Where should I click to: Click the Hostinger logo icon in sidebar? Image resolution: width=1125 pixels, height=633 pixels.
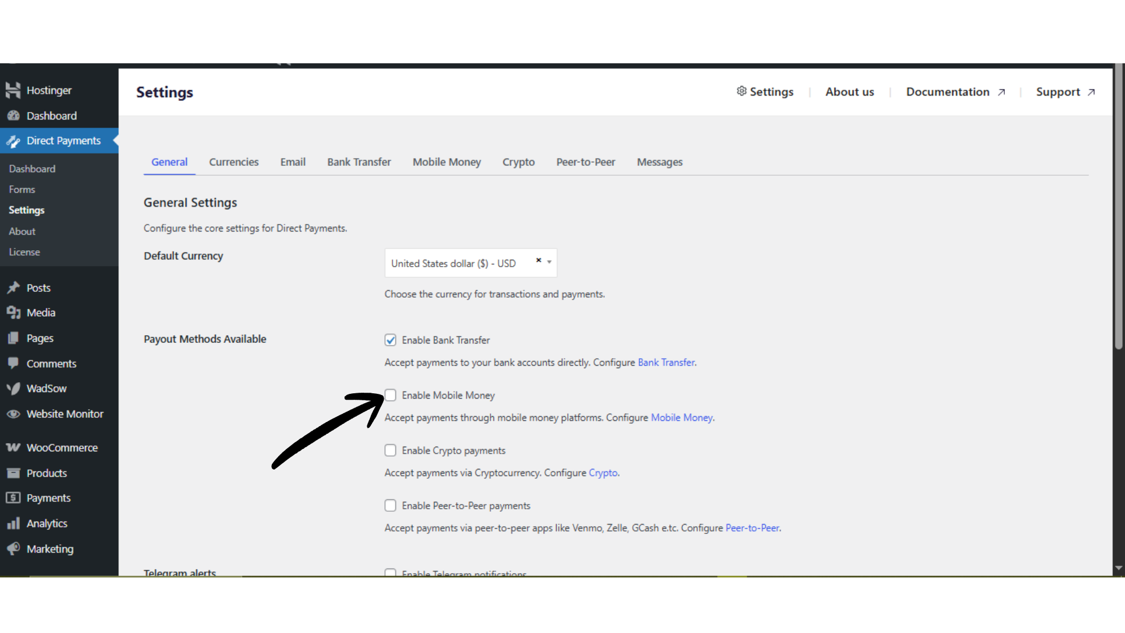click(13, 90)
